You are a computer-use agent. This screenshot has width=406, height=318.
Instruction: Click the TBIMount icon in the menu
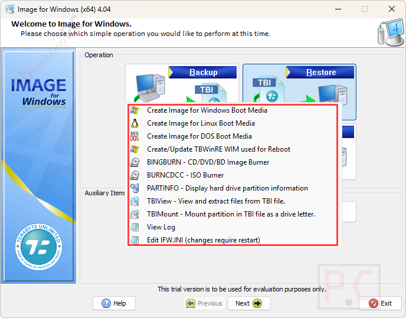pos(135,214)
